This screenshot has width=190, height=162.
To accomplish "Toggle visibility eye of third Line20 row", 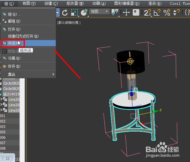I will click(x=1, y=110).
